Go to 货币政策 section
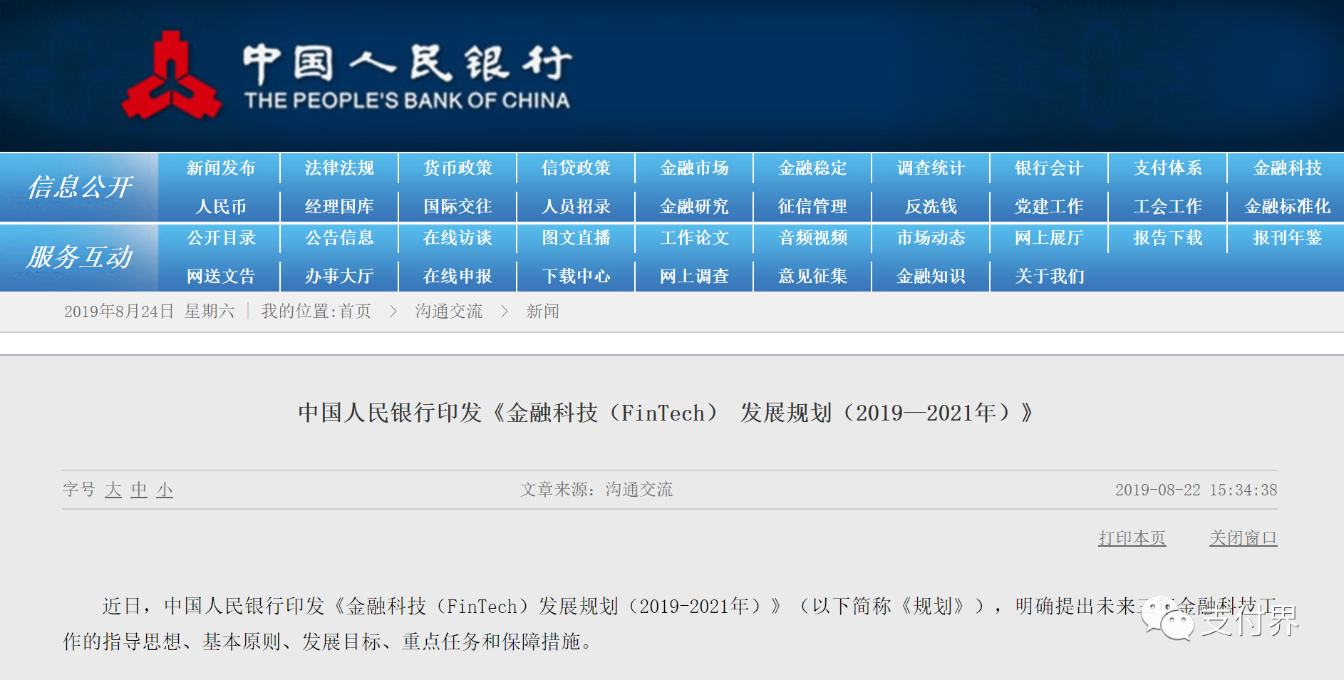 (x=458, y=168)
